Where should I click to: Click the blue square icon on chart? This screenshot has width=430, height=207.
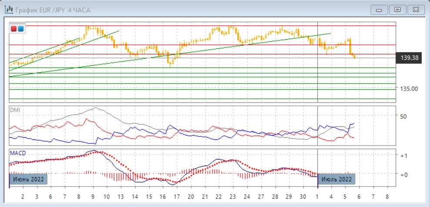20,29
